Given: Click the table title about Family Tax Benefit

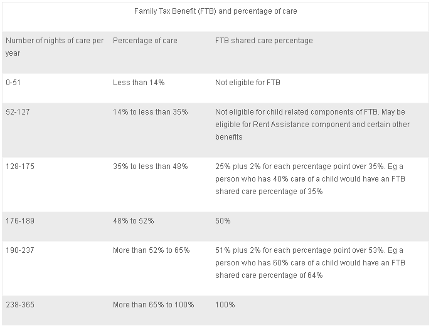Looking at the screenshot, I should [x=215, y=11].
